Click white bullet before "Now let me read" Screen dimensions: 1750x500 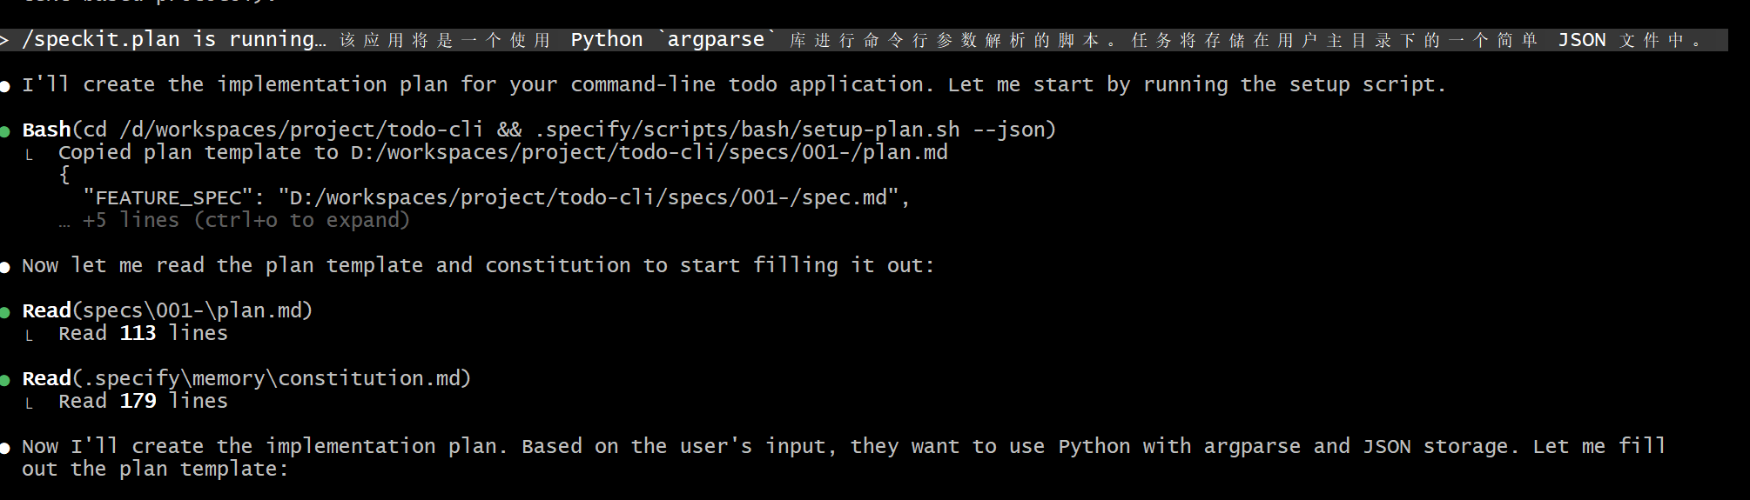click(5, 267)
